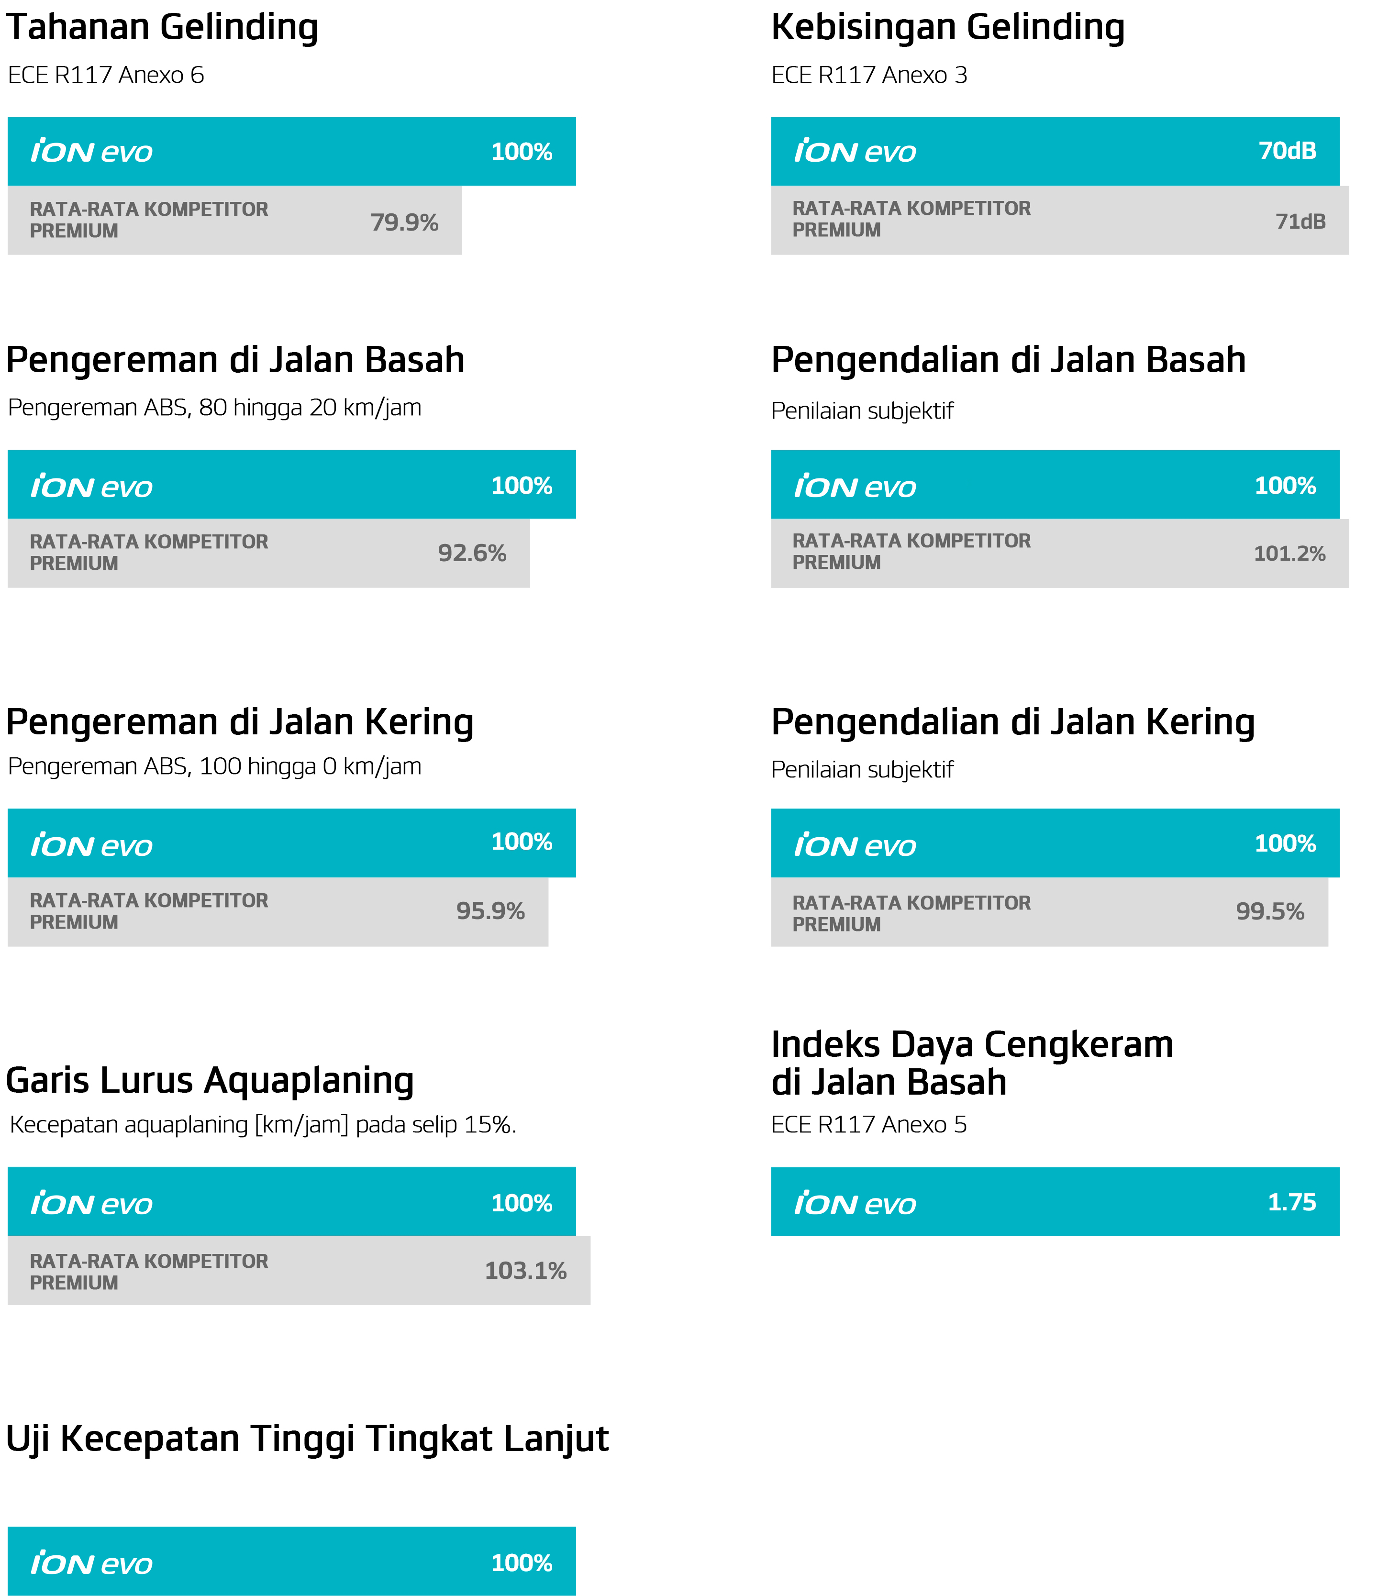This screenshot has width=1378, height=1596.
Task: Select iON evo logo in Pengendalian di Jalan Basah
Action: coord(855,486)
